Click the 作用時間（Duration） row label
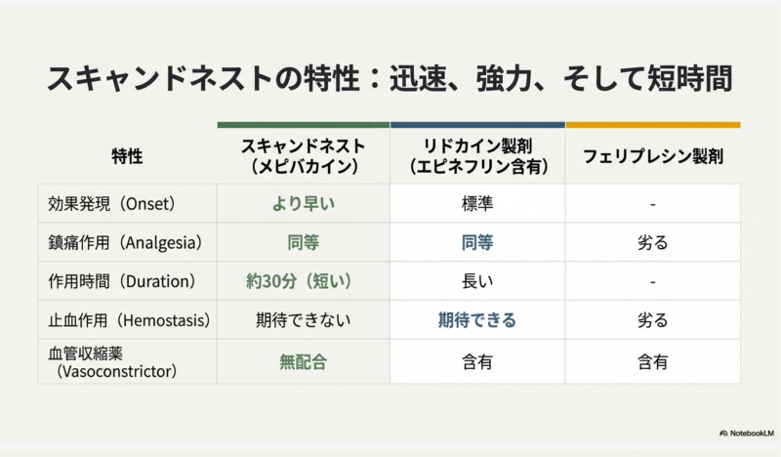Screen dimensions: 781x457 (122, 281)
